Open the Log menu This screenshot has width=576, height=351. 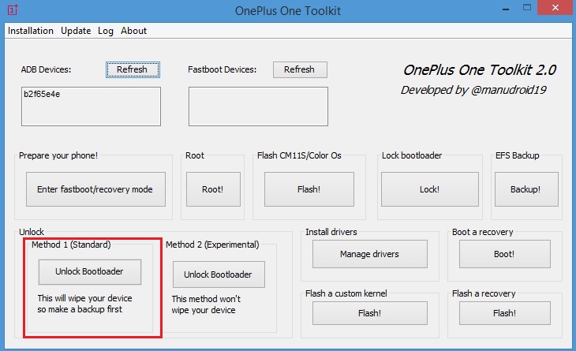pyautogui.click(x=106, y=31)
